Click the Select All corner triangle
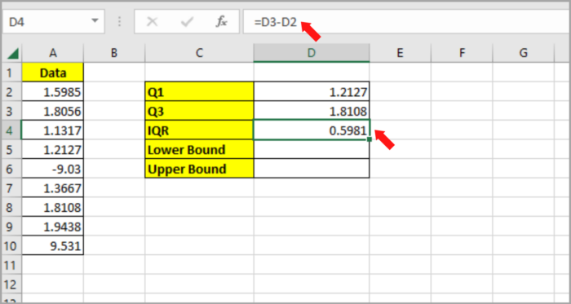 coord(13,54)
